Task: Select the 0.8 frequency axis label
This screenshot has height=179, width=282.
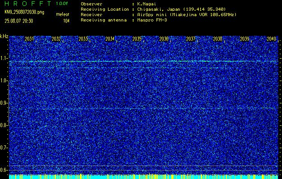Action: point(4,125)
